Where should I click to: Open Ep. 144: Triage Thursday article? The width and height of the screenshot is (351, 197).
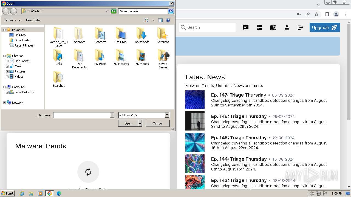click(x=239, y=159)
